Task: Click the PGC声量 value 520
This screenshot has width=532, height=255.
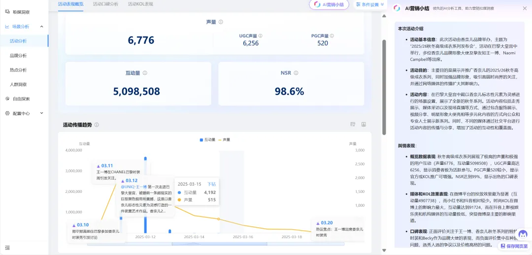Action: pos(323,43)
